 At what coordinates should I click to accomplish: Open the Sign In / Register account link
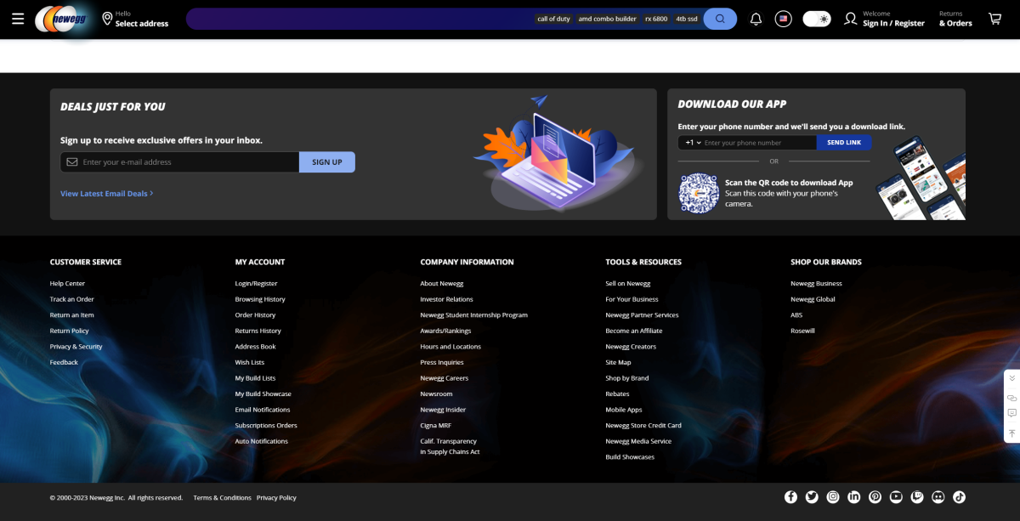click(x=884, y=19)
